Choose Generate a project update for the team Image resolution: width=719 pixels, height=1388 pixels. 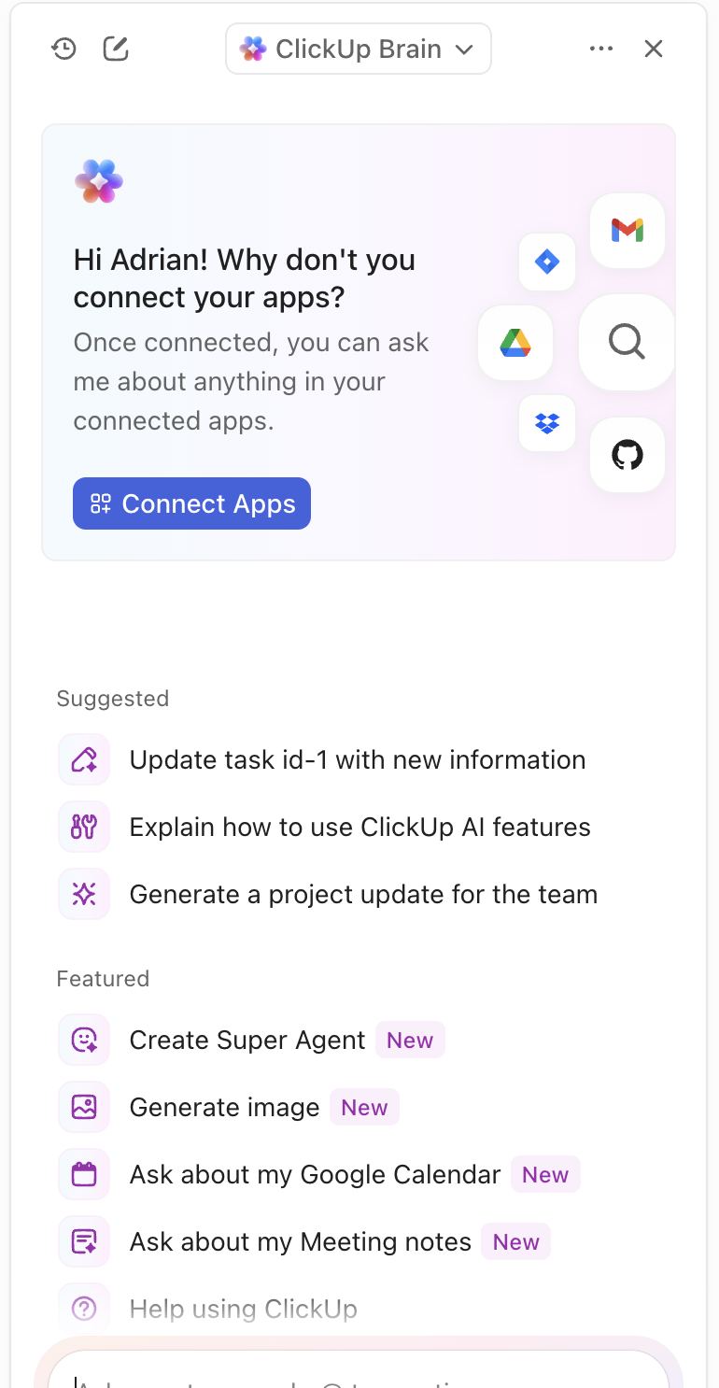363,894
